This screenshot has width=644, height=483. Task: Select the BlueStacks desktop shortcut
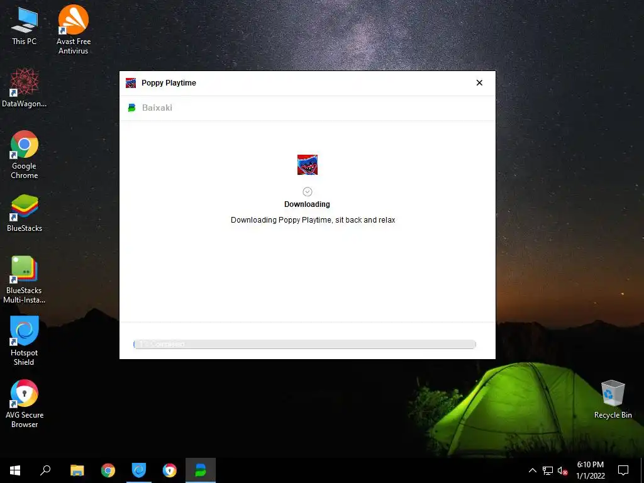(25, 214)
